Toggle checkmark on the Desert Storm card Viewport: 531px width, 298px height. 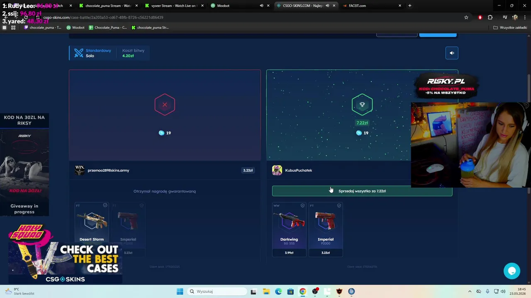tap(105, 205)
